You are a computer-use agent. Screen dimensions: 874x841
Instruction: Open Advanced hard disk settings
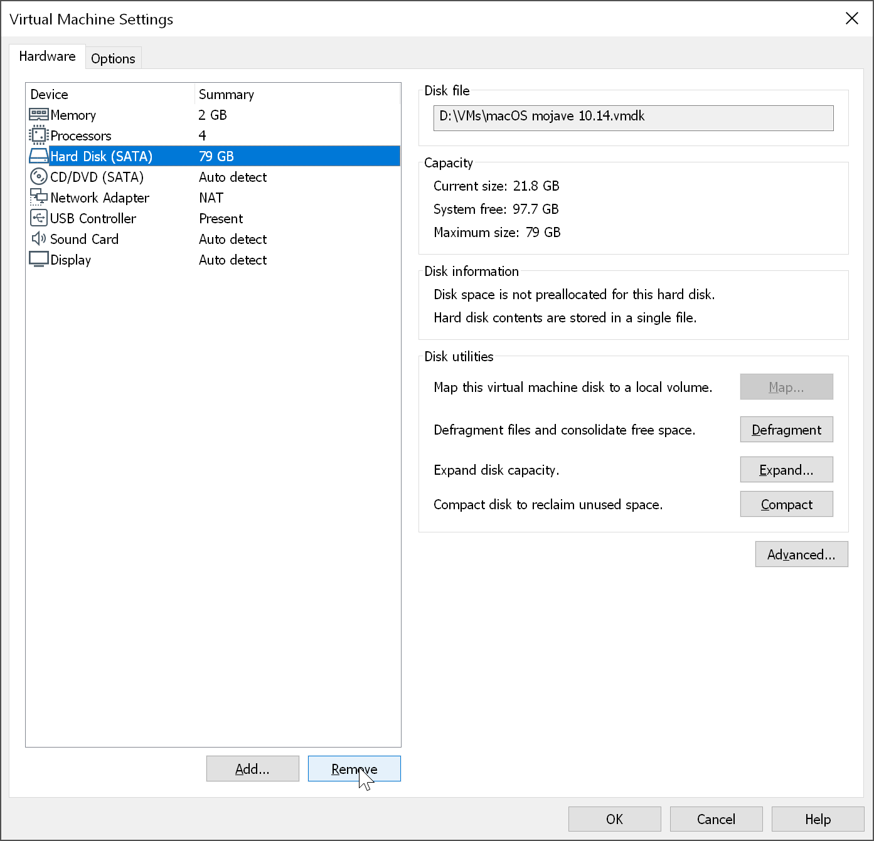pos(801,554)
